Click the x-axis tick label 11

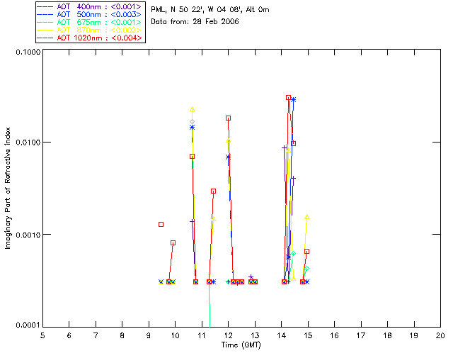point(201,335)
